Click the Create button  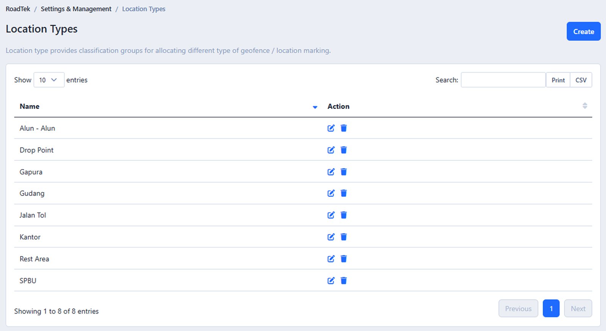click(x=583, y=31)
